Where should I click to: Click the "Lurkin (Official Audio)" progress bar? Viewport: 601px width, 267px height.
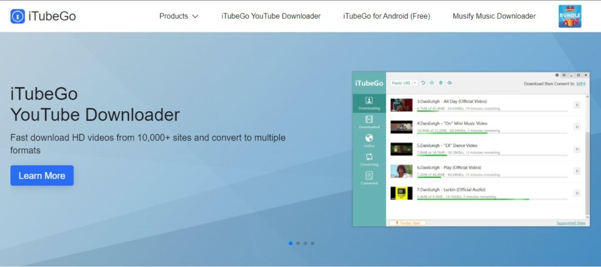click(x=492, y=199)
